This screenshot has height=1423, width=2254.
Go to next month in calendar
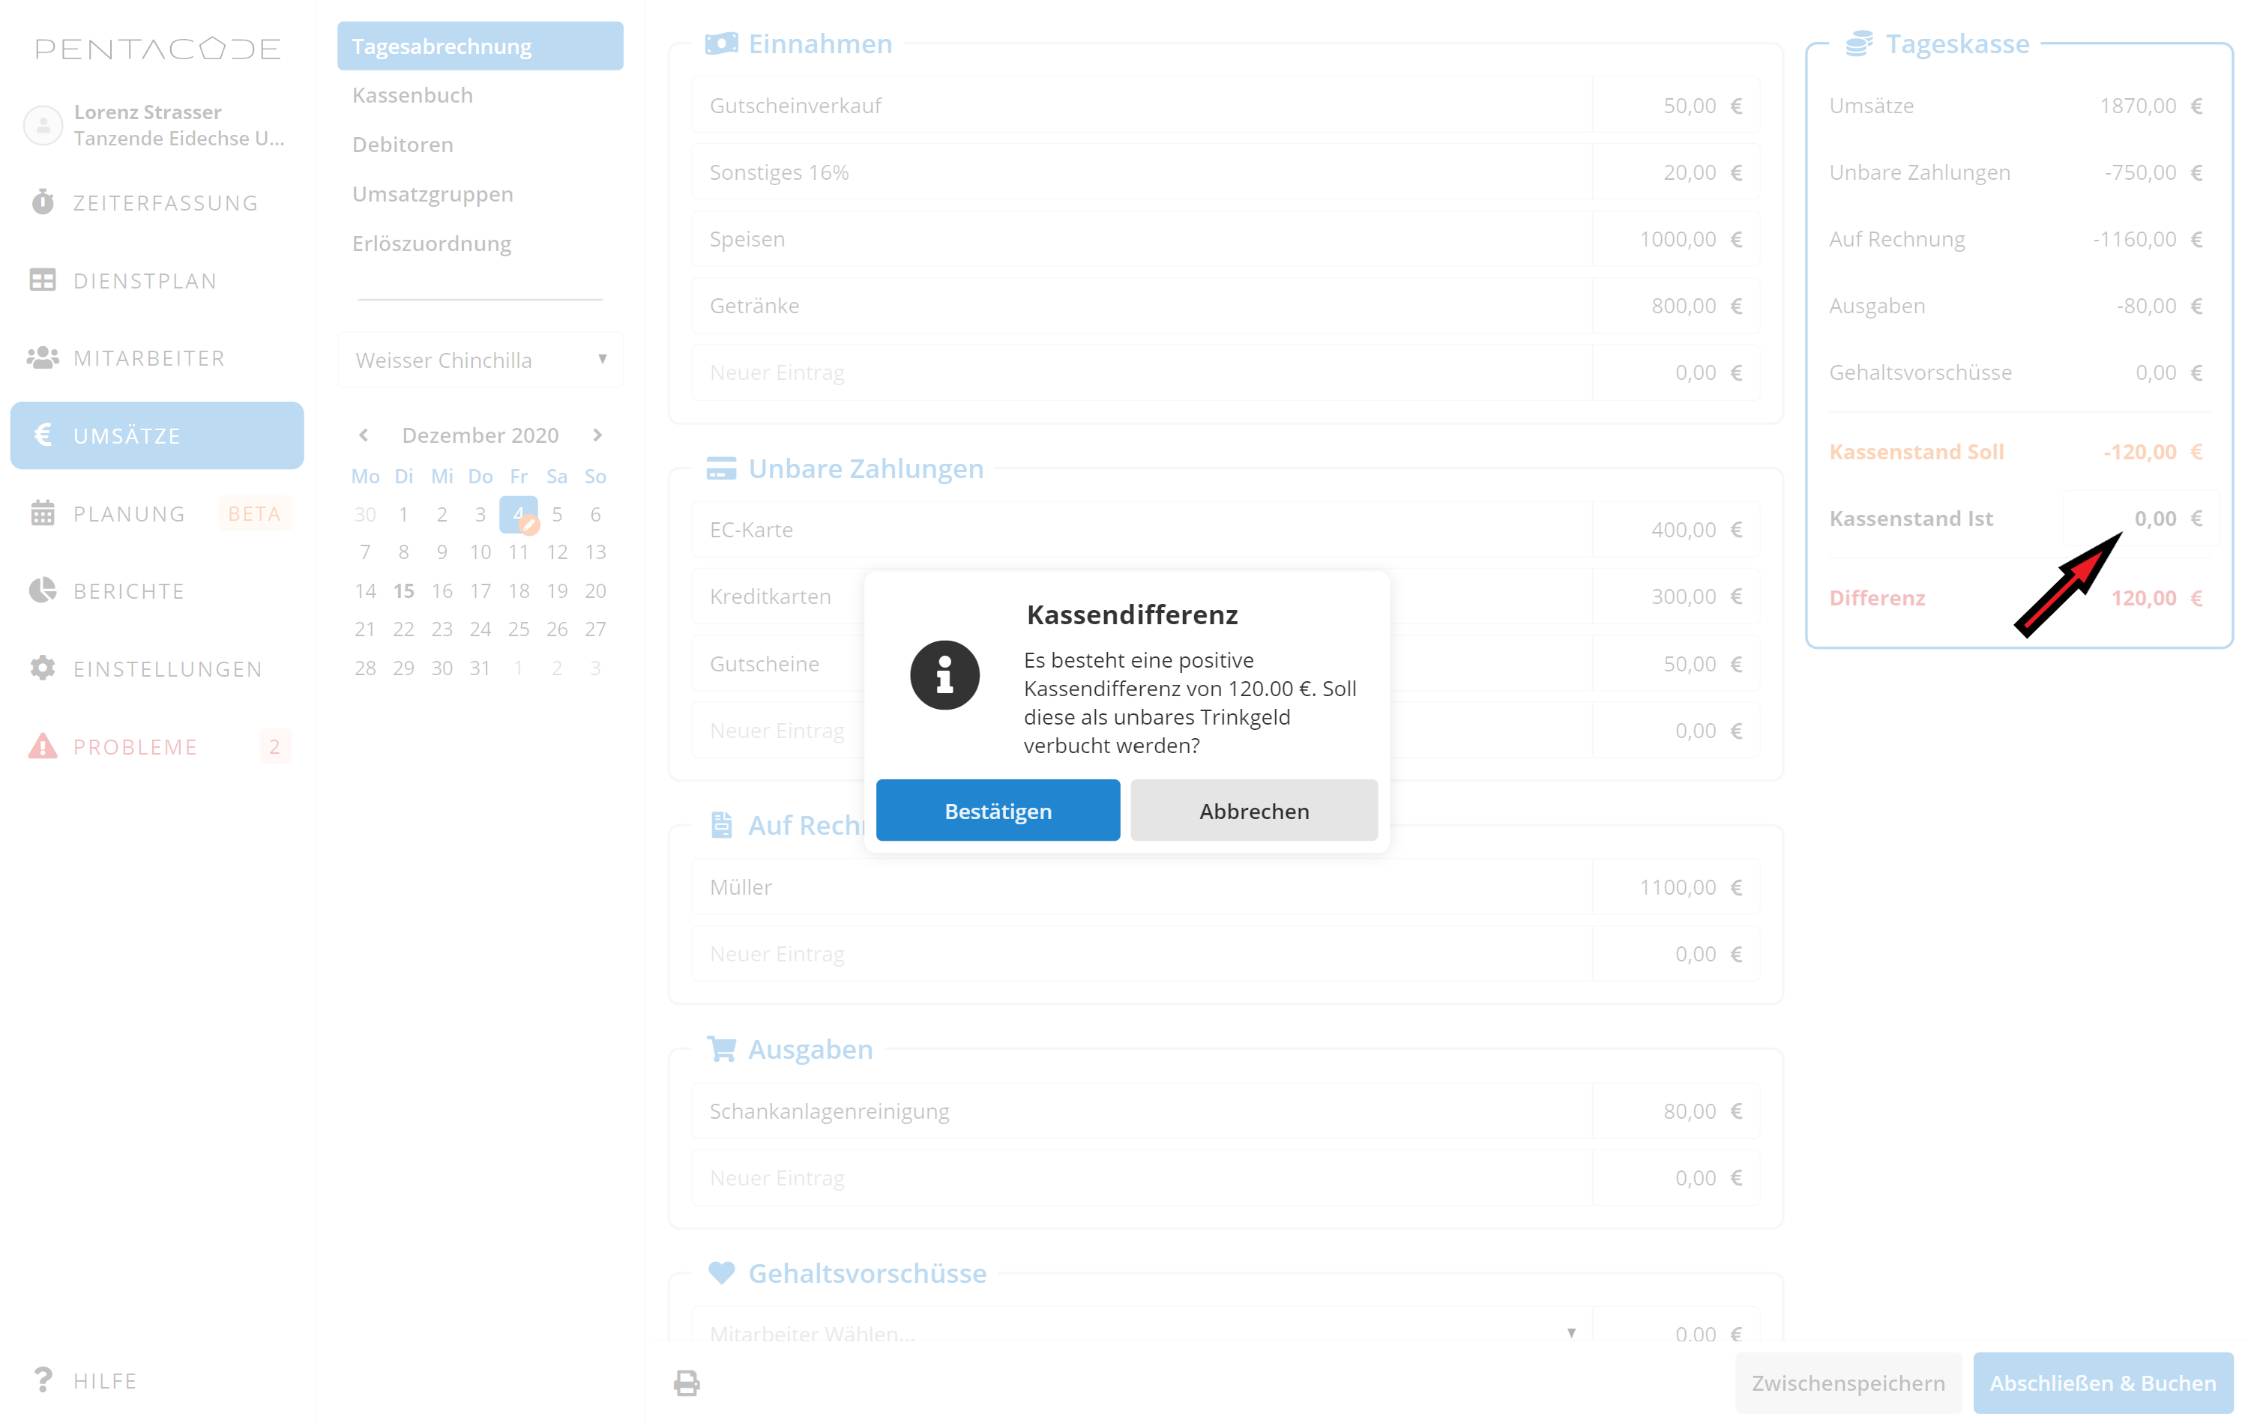pos(597,435)
